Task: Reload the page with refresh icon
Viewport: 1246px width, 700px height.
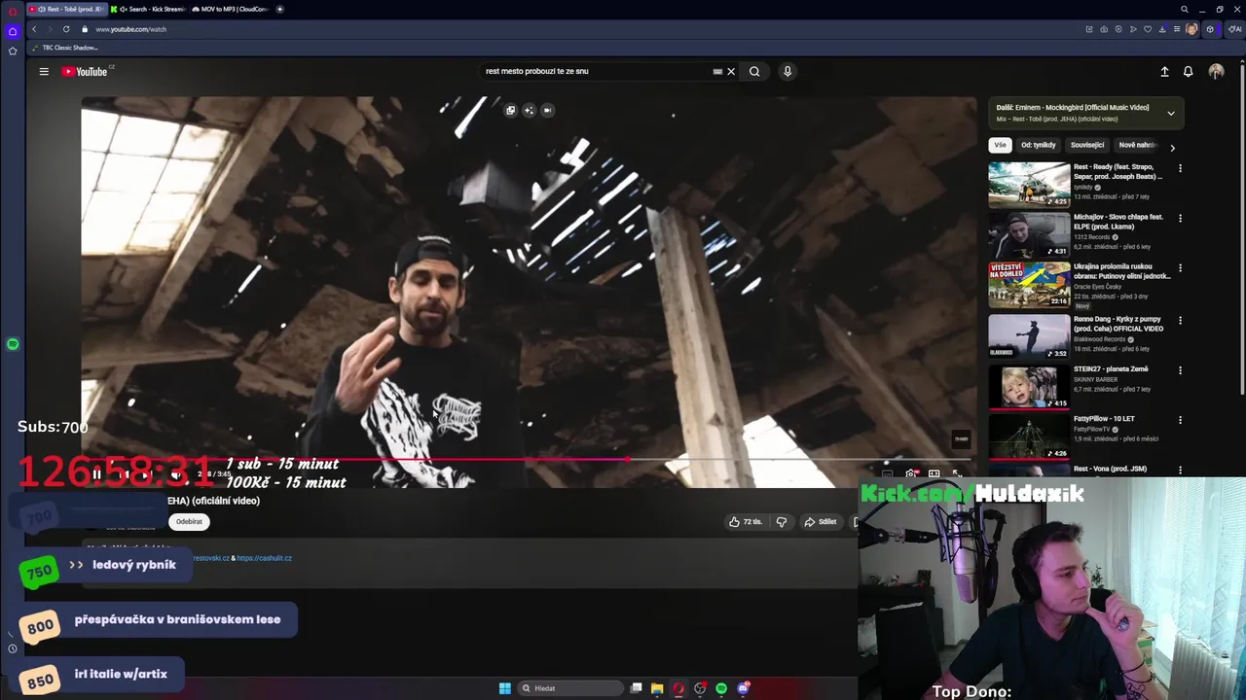Action: pyautogui.click(x=66, y=29)
